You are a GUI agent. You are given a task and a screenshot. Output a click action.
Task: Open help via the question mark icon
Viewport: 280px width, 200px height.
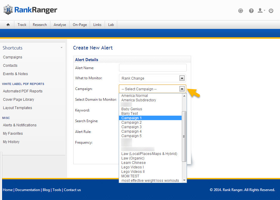tap(251, 11)
